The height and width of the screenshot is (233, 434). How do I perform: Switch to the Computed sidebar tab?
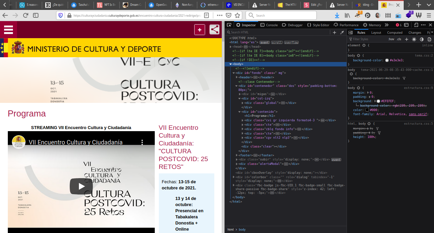click(395, 33)
